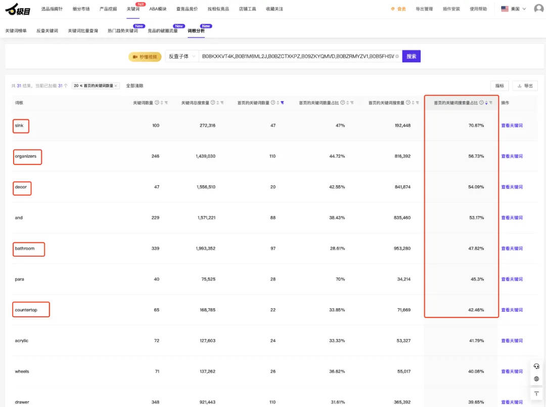This screenshot has width=546, height=407.
Task: Select the 'para' root word cell
Action: point(20,279)
